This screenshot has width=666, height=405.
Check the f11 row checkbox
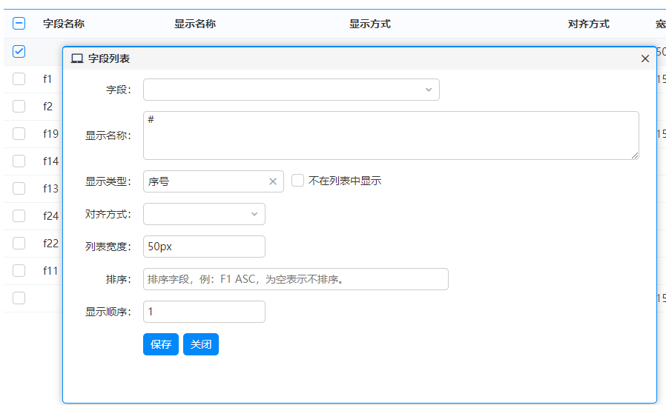tap(19, 270)
